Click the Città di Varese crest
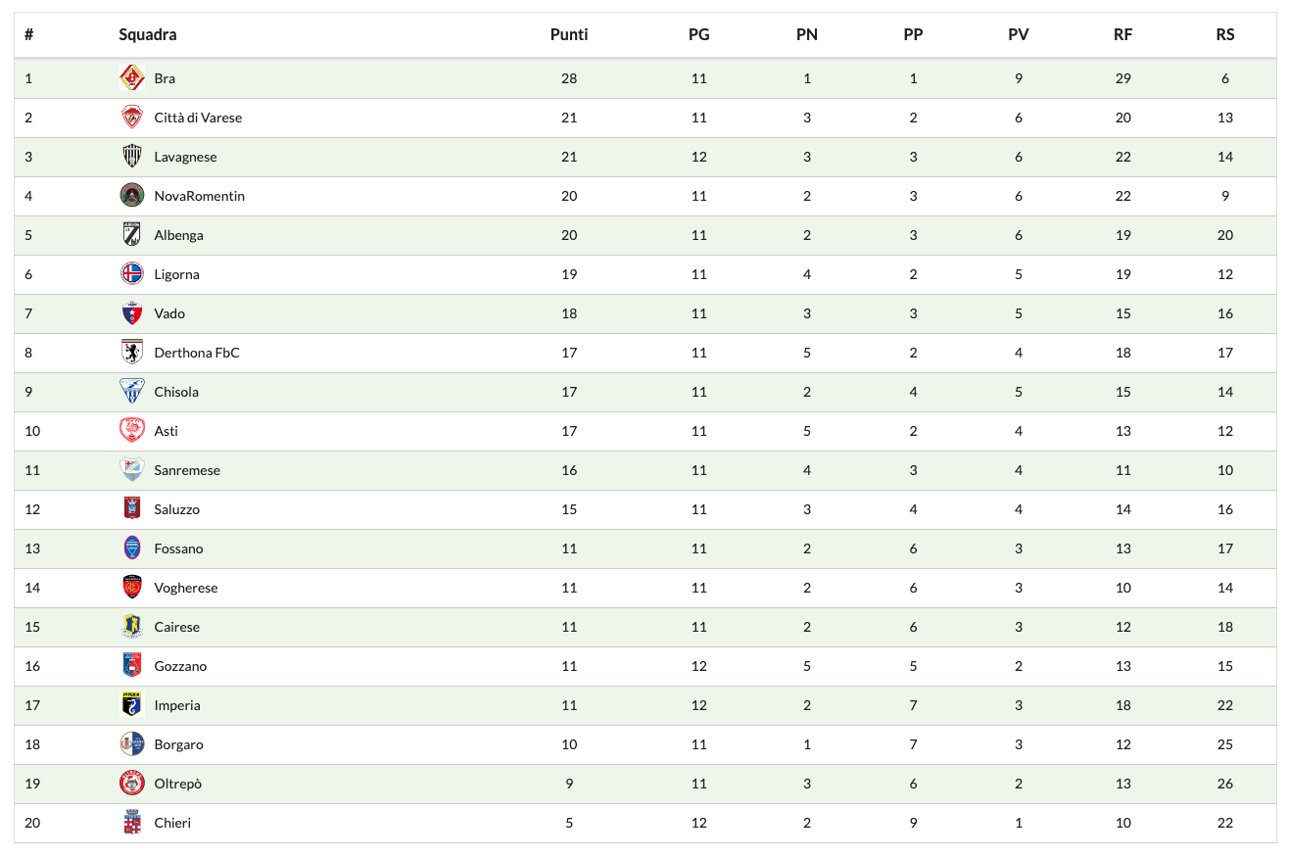The width and height of the screenshot is (1289, 858). [131, 118]
